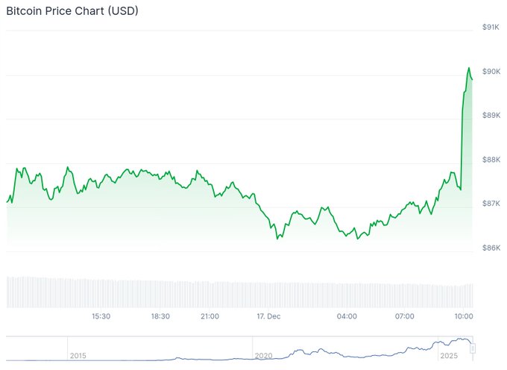The image size is (507, 370).
Task: Click the 10:00 time axis label
Action: coord(464,316)
